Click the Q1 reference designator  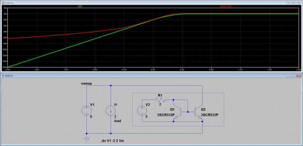coord(172,109)
